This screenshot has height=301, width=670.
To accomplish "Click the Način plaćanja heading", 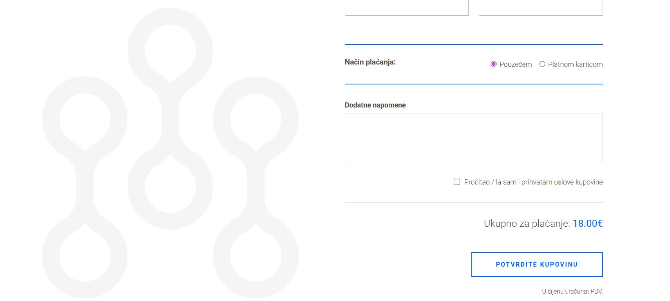I will [370, 62].
